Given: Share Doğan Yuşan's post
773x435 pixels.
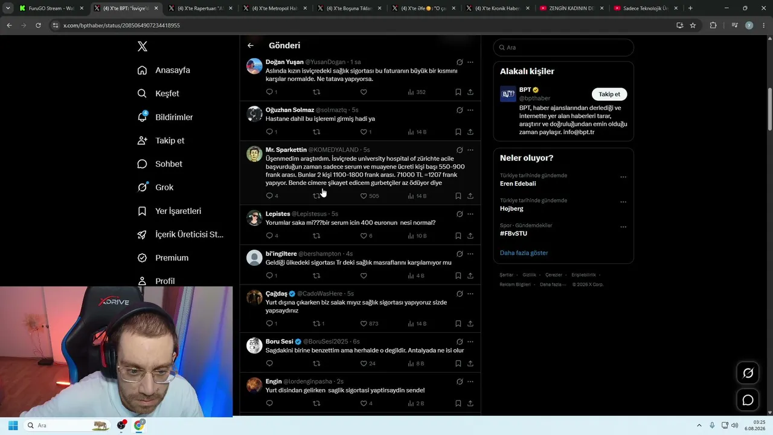Looking at the screenshot, I should [x=470, y=92].
